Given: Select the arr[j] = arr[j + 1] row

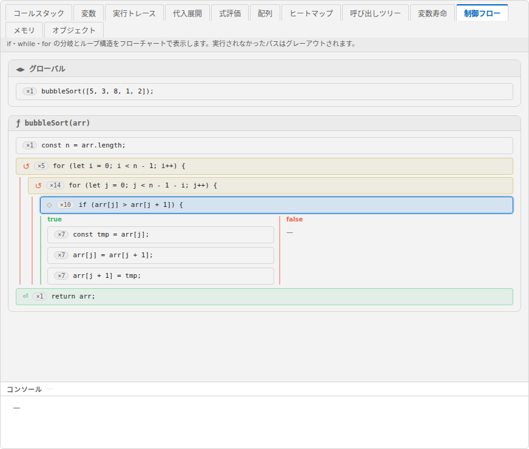Looking at the screenshot, I should (161, 255).
